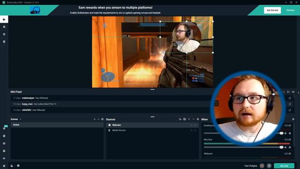300x169 pixels.
Task: Select the Media Source row
Action: tap(152, 131)
